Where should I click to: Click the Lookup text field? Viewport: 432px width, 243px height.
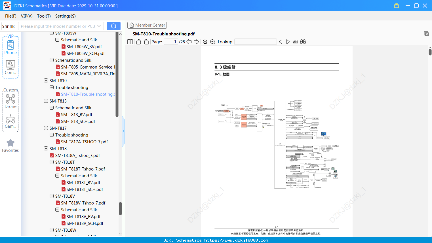click(x=256, y=42)
